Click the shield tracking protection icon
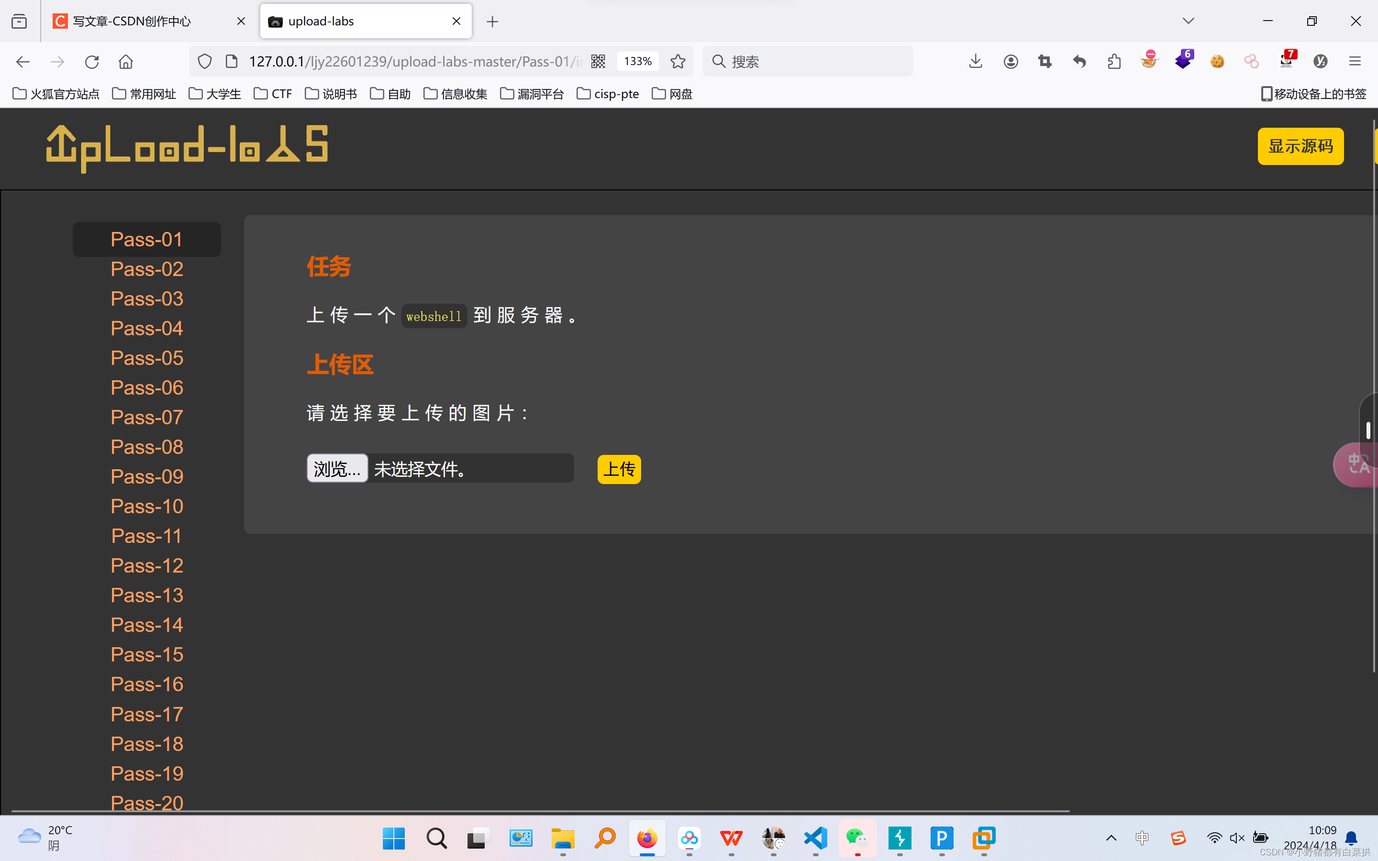Screen dimensions: 1378x861 coord(204,62)
